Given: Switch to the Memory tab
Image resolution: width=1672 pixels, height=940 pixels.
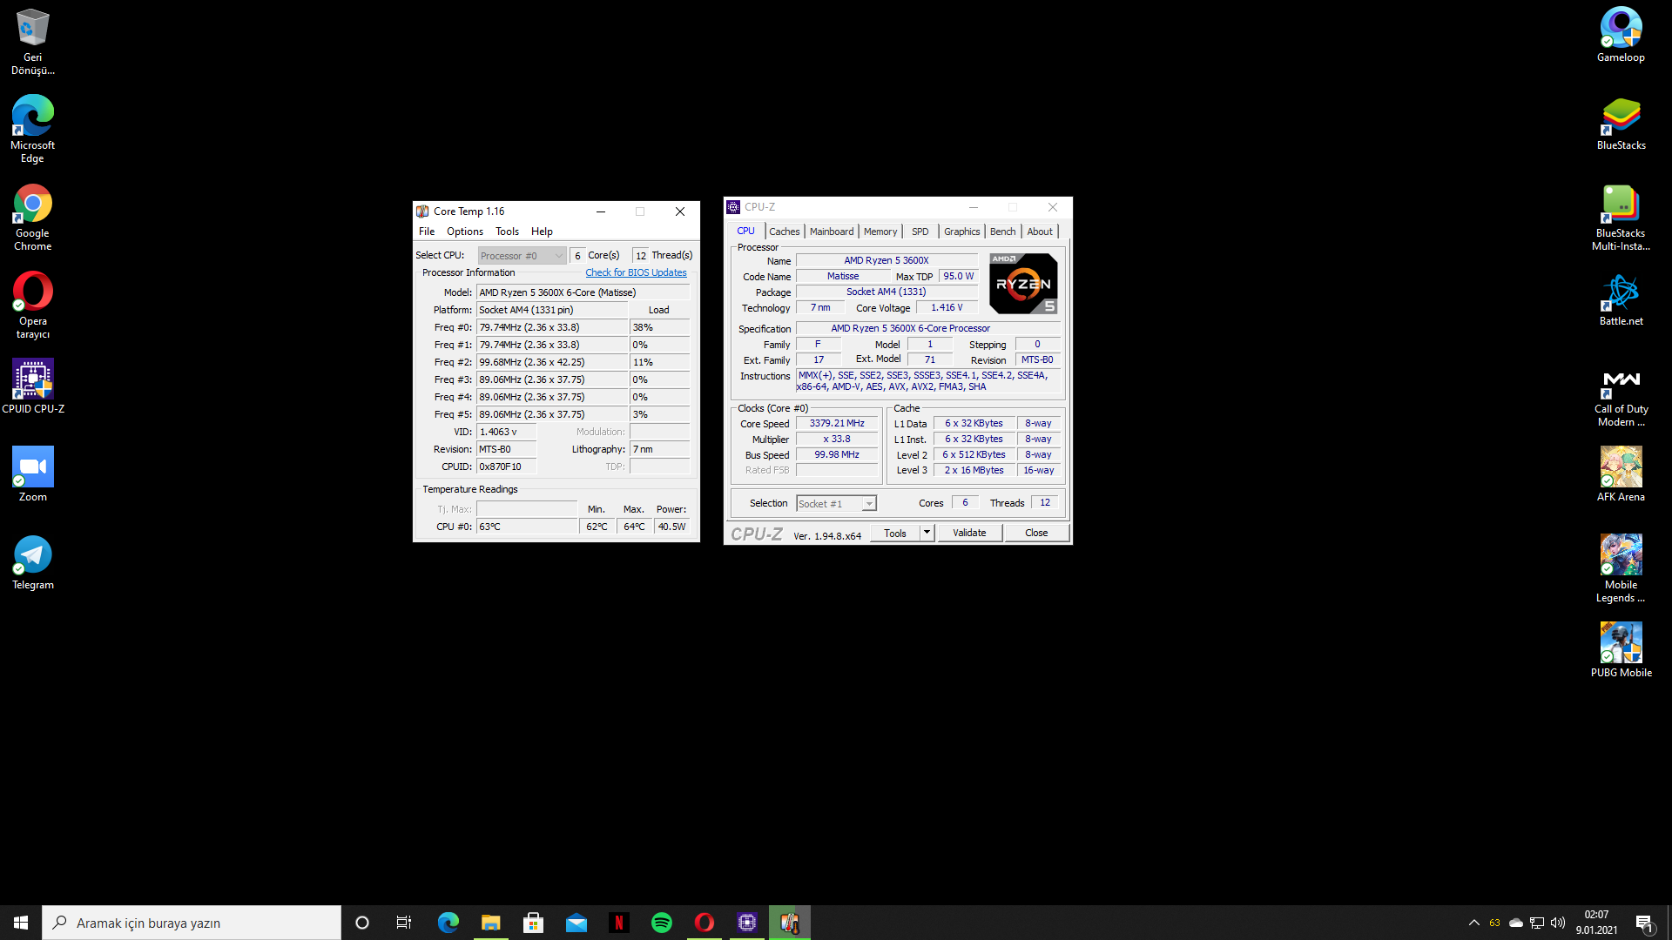Looking at the screenshot, I should (x=880, y=232).
